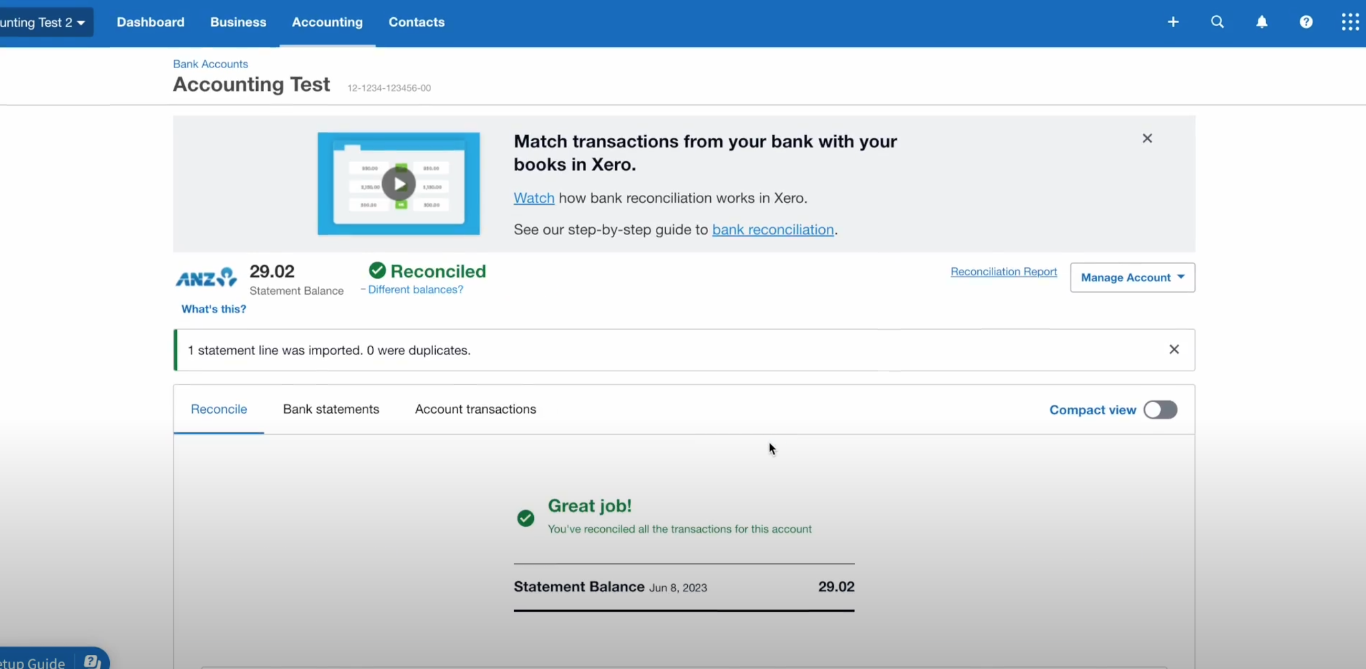Expand the Manage Account dropdown
The image size is (1366, 669).
[1132, 277]
